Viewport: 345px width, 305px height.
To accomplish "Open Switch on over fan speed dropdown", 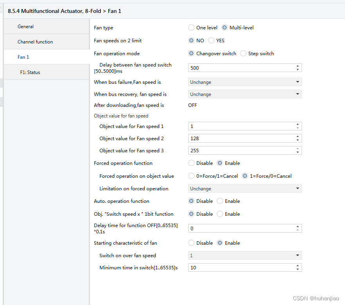I will point(244,256).
